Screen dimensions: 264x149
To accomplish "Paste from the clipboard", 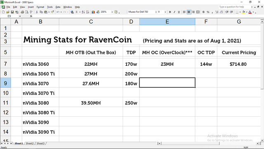I will coord(45,12).
